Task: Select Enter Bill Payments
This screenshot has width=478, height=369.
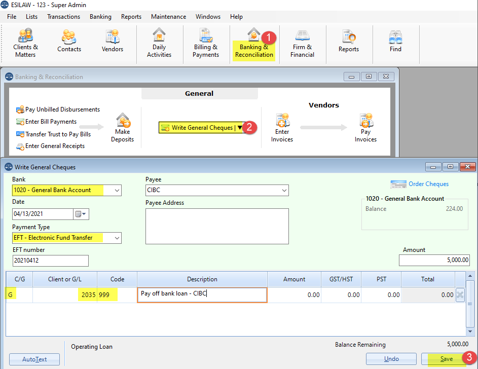Action: click(46, 122)
